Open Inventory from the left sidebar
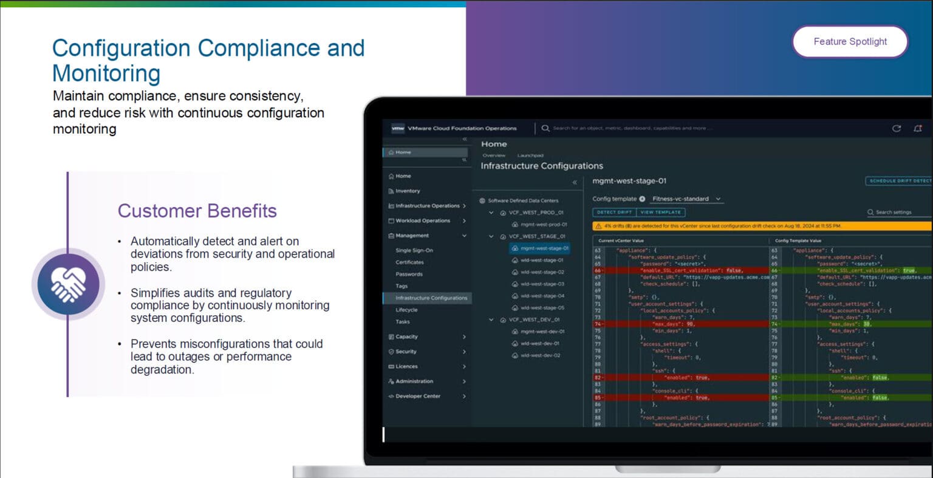Viewport: 933px width, 478px height. click(x=408, y=191)
